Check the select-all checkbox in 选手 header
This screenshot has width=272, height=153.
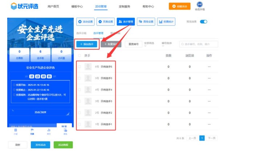click(x=79, y=55)
